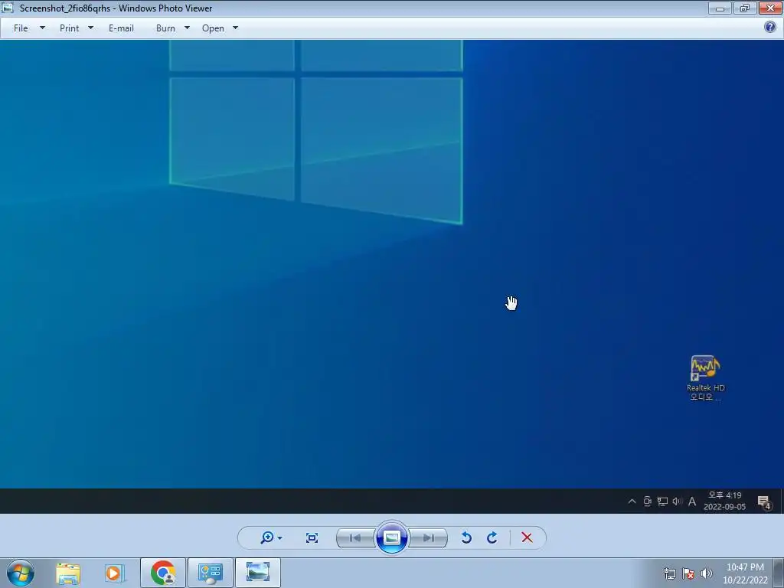Expand the File menu dropdown arrow
Viewport: 784px width, 588px height.
(x=43, y=28)
